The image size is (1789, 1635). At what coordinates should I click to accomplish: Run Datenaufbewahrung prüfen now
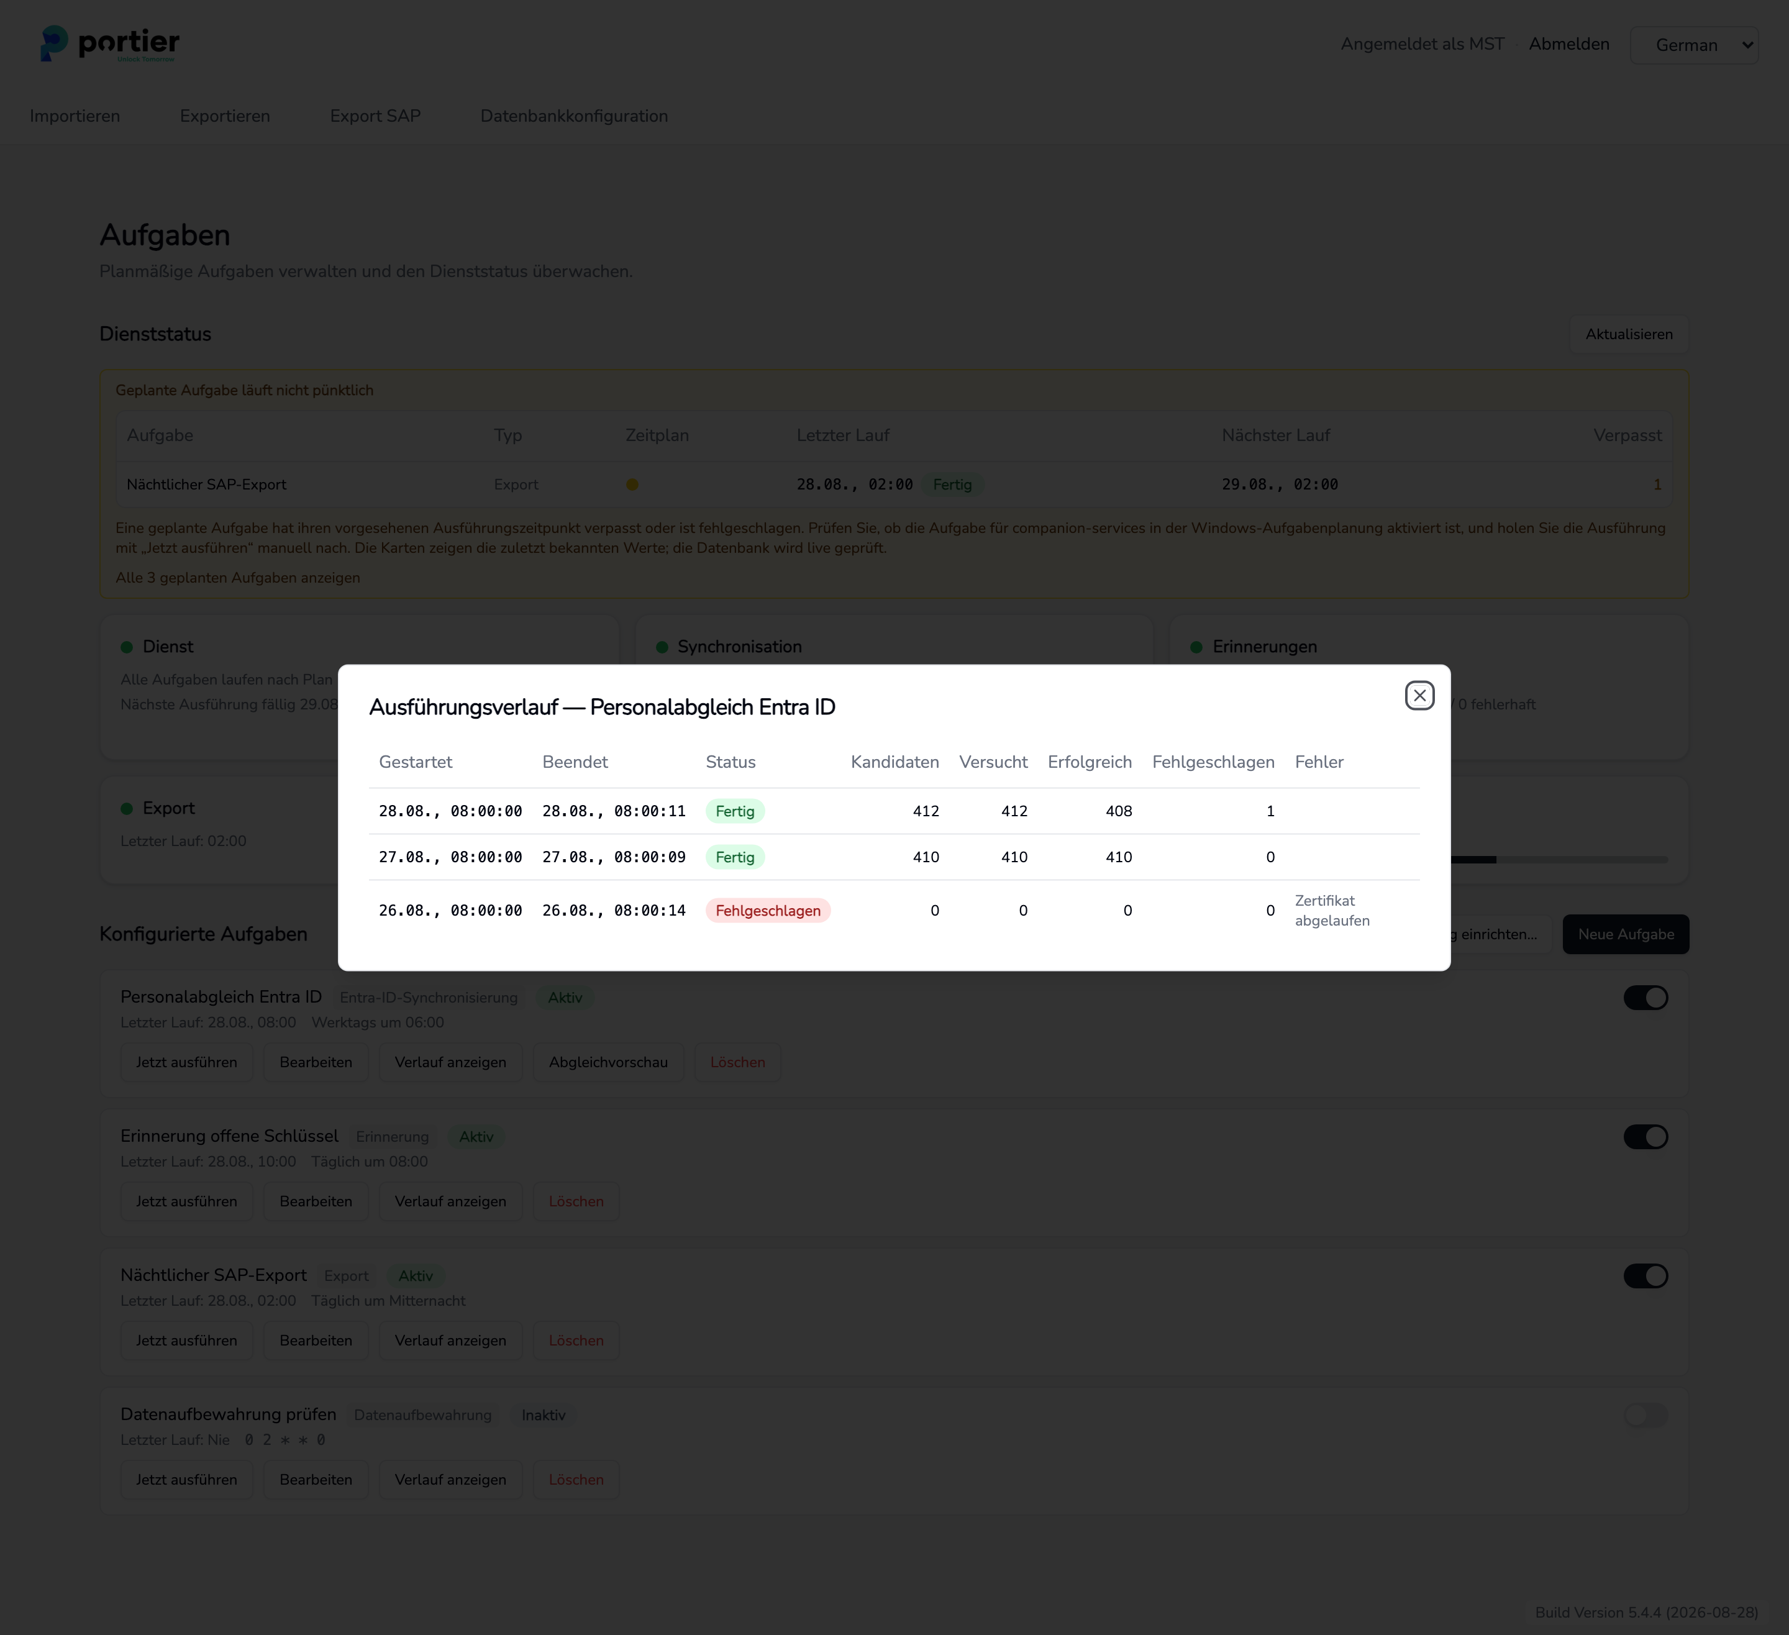186,1480
